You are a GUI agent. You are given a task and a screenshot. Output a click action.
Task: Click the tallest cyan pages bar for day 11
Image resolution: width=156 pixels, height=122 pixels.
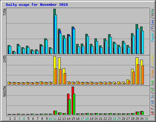(x=56, y=34)
